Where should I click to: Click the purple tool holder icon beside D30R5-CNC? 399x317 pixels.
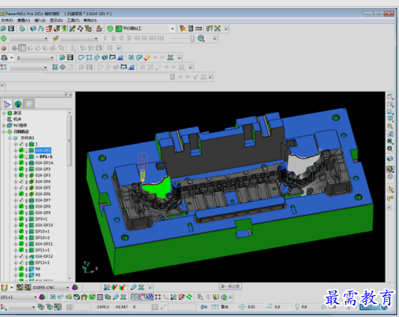pos(75,287)
